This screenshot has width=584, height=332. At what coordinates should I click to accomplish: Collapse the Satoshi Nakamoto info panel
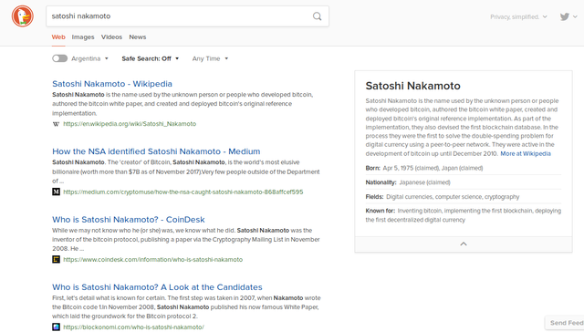point(464,244)
